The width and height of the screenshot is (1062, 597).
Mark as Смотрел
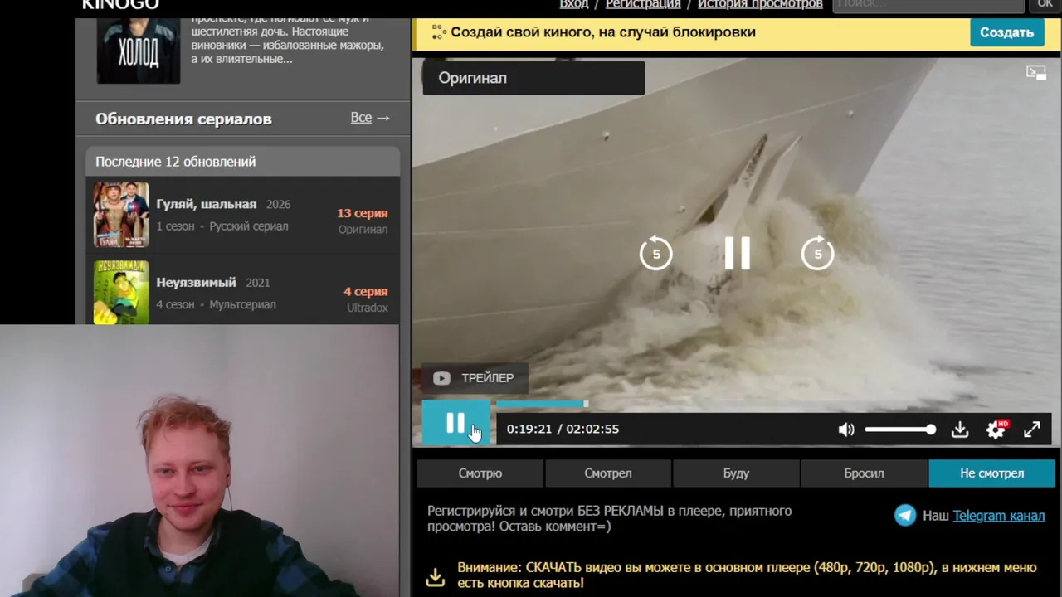608,473
